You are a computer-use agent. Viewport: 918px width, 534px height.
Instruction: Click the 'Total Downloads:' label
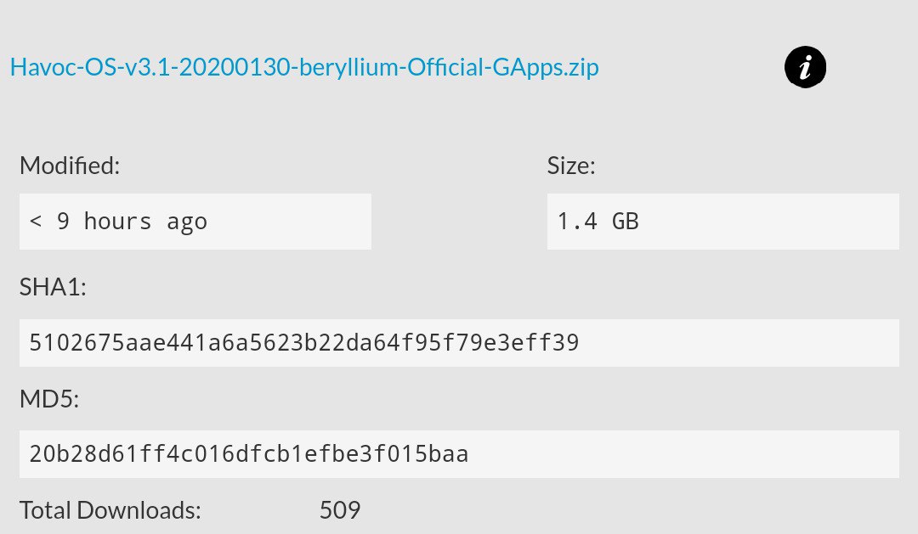110,510
